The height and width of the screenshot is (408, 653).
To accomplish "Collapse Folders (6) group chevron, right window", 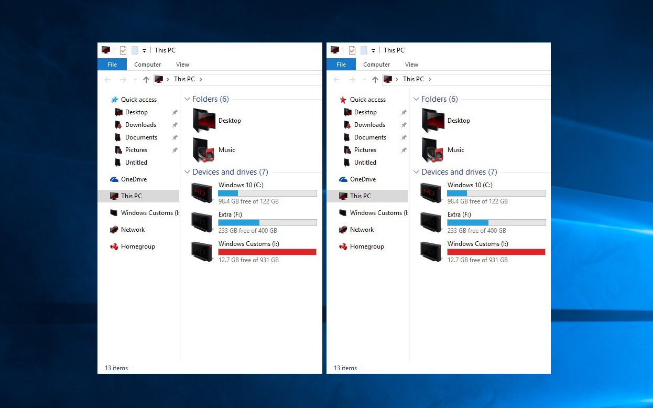I will [x=416, y=99].
